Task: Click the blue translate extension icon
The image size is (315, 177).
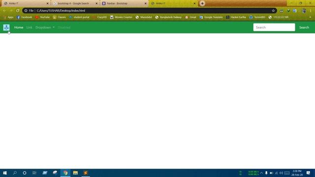Action: 295,11
